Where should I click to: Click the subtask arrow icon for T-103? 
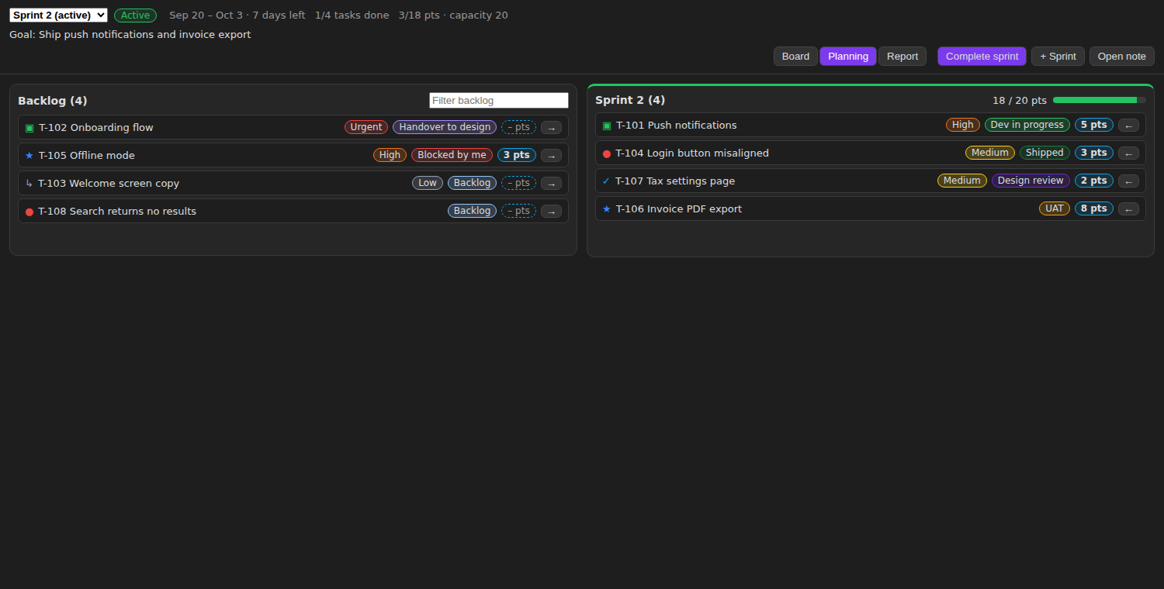(x=29, y=184)
